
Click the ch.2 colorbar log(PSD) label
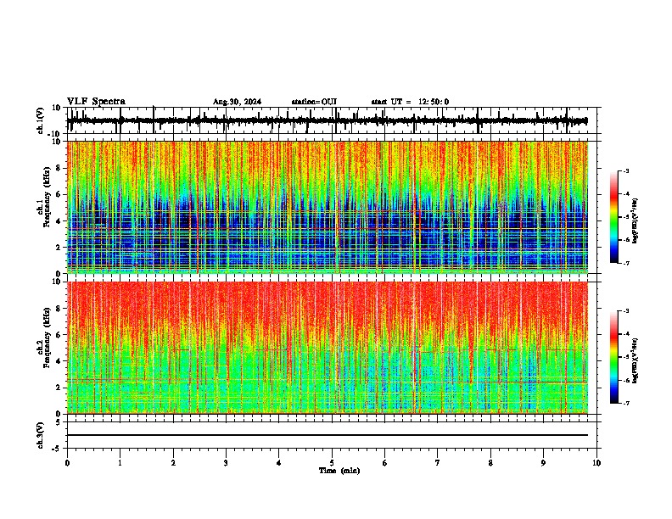pyautogui.click(x=635, y=360)
